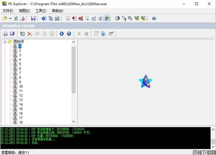Click the blue up arrow icon

(x=69, y=34)
